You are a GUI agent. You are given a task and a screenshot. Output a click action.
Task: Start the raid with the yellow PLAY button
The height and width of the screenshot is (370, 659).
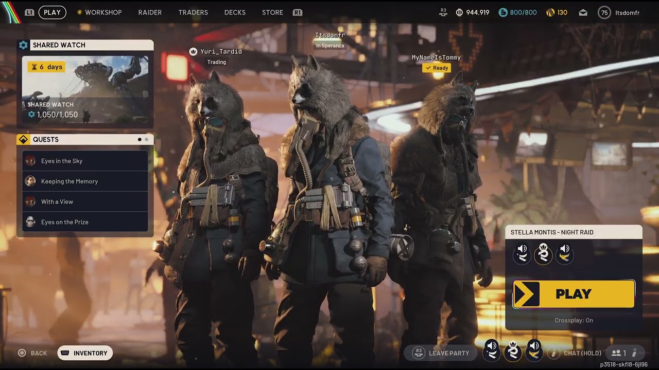(x=574, y=294)
